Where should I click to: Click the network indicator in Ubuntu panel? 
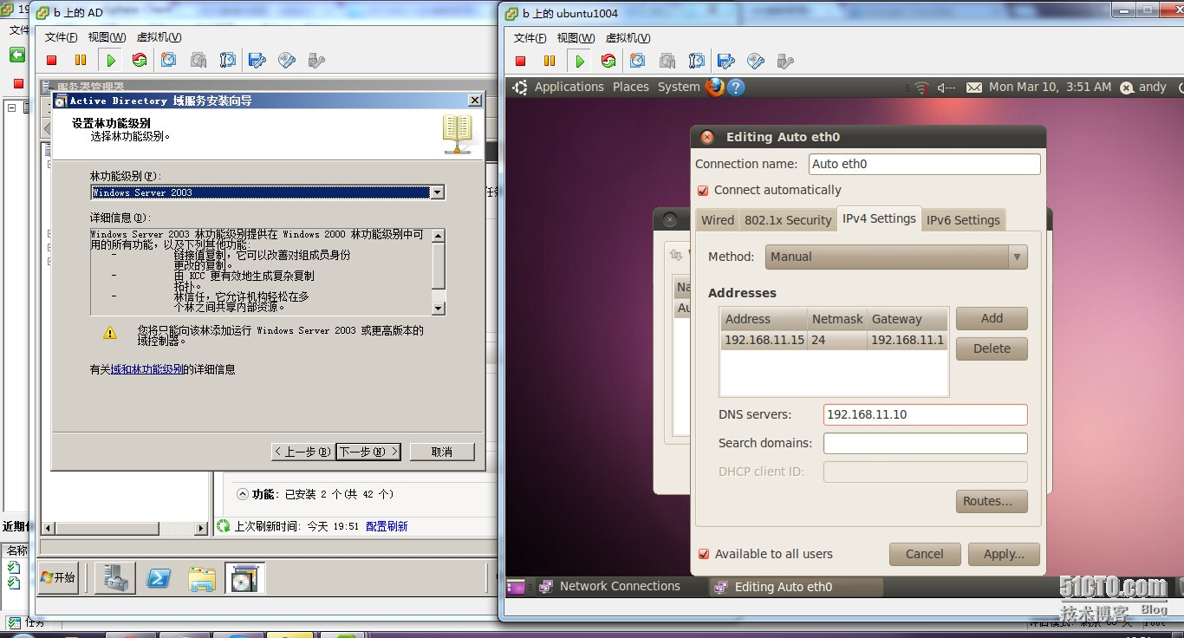pyautogui.click(x=921, y=88)
